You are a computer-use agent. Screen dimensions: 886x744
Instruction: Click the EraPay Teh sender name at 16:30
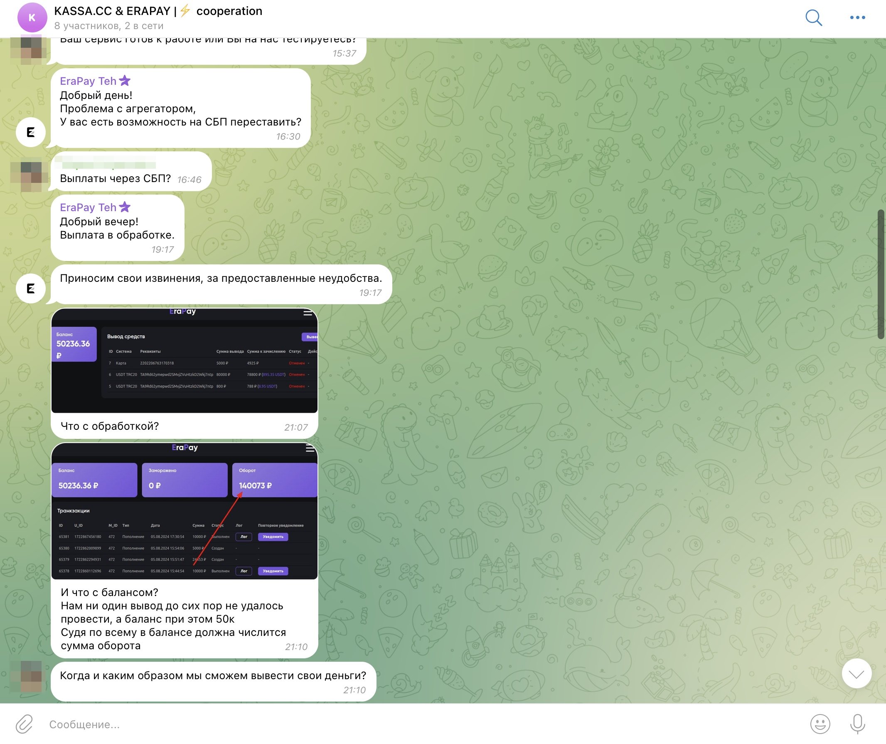pyautogui.click(x=88, y=81)
